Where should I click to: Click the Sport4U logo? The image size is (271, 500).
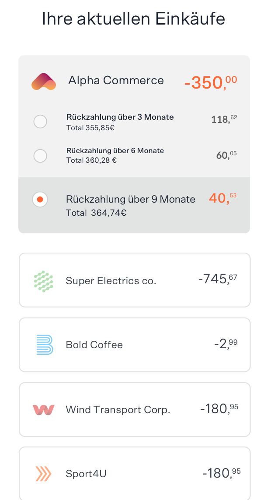coord(44,474)
